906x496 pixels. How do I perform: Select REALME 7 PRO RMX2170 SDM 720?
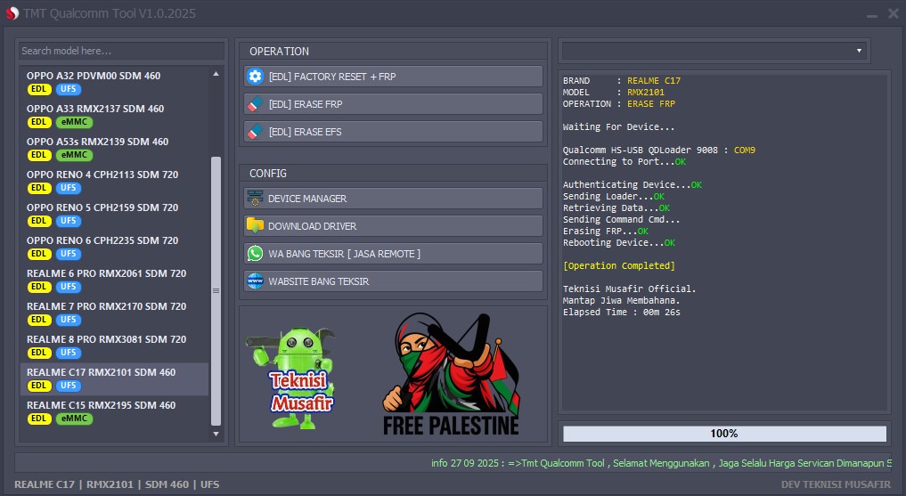point(114,313)
